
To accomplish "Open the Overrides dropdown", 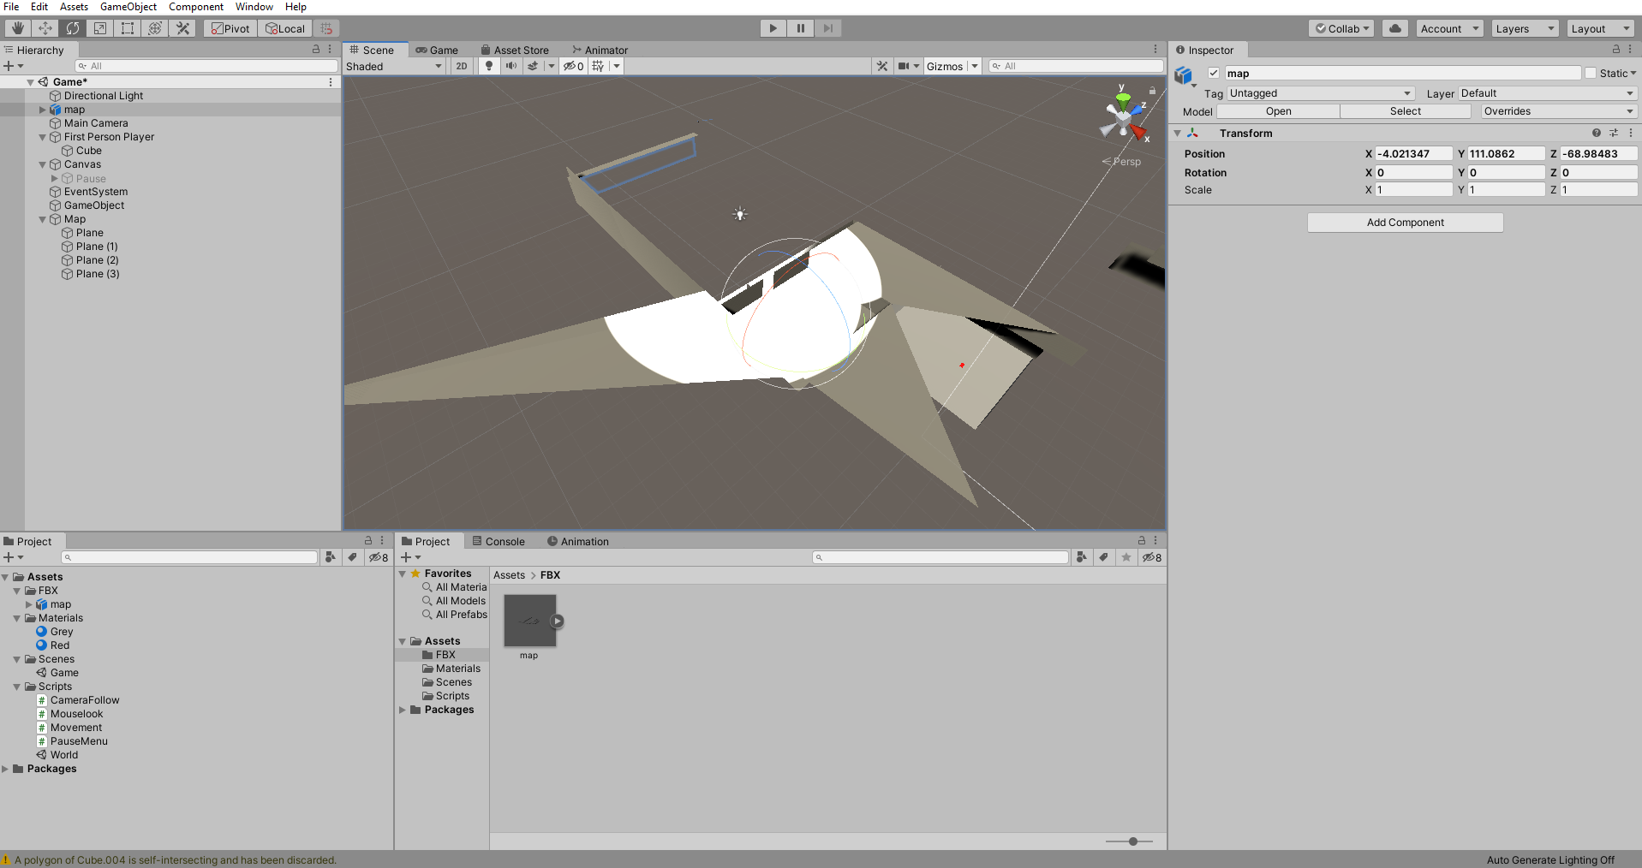I will (1558, 111).
